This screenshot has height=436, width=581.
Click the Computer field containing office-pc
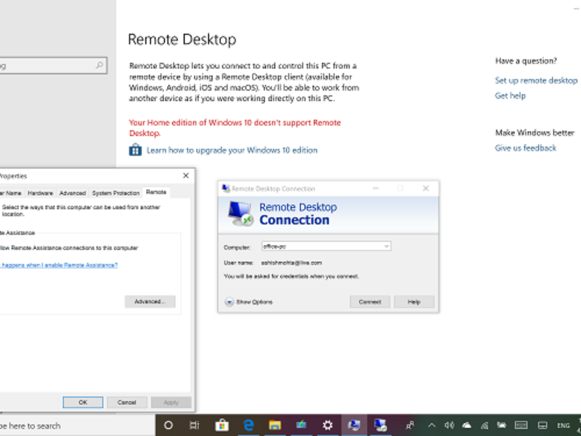click(326, 246)
